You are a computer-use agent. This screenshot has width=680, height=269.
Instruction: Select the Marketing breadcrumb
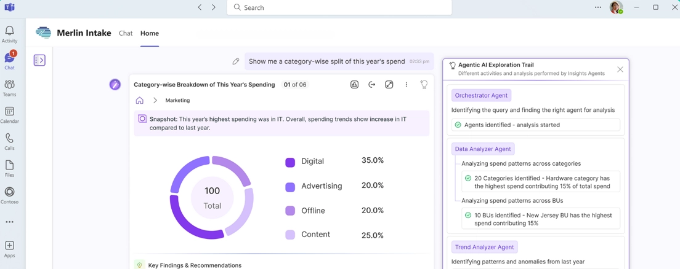coord(177,100)
